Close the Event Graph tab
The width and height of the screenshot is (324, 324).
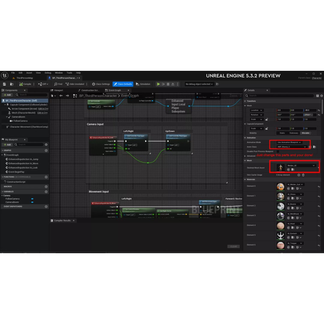click(x=128, y=90)
